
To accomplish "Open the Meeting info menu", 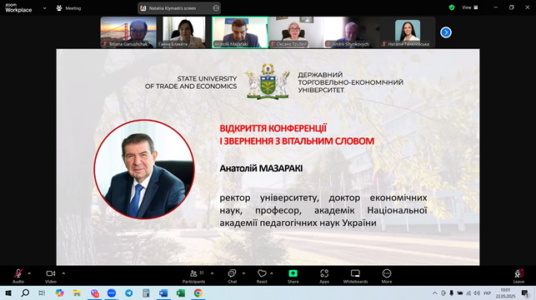I will pyautogui.click(x=68, y=8).
